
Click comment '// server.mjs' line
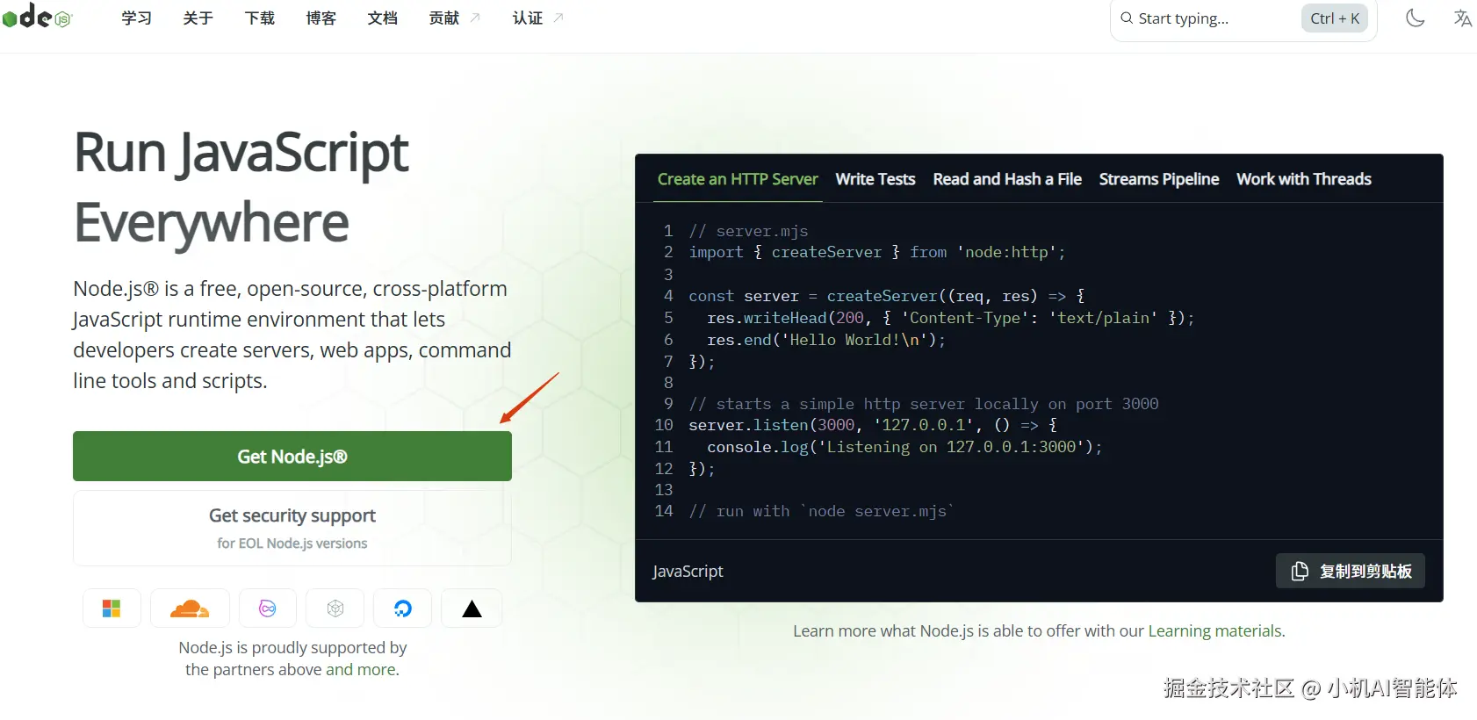(x=748, y=231)
